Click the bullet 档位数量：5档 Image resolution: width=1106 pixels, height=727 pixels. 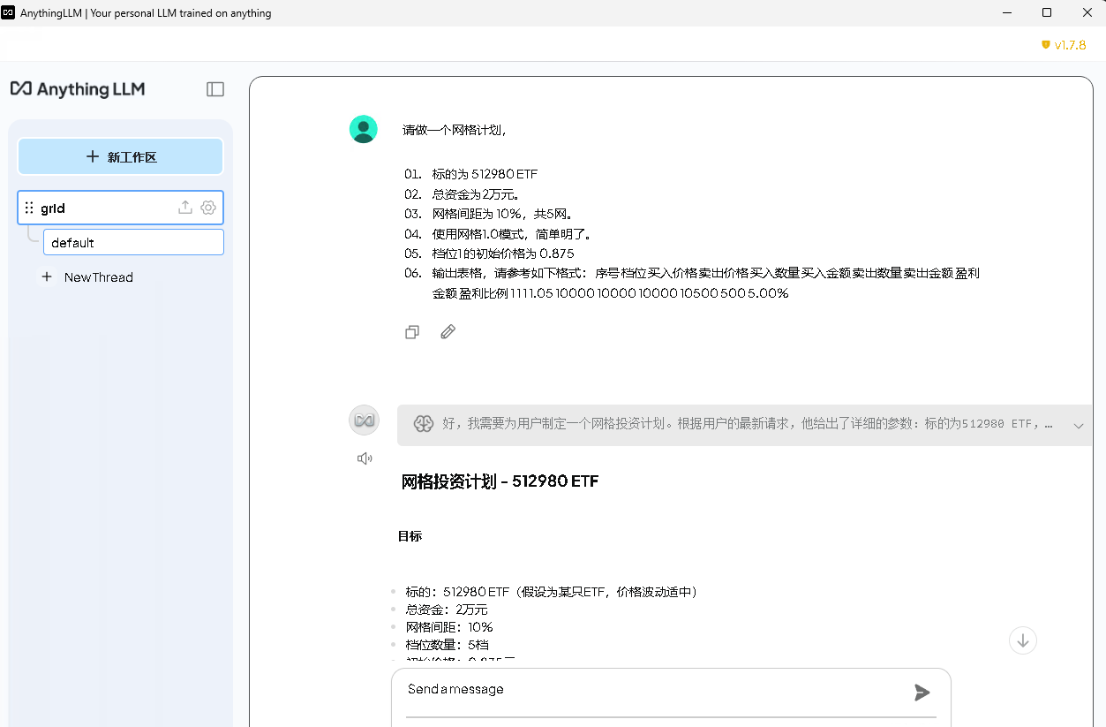(447, 645)
